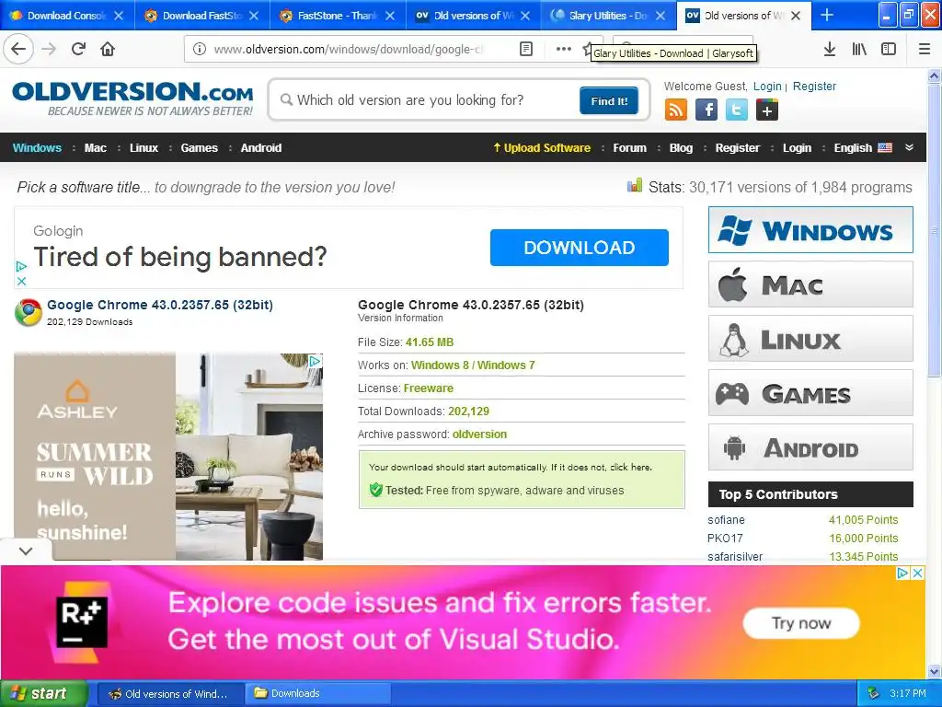Toggle the sidebars icon in toolbar
This screenshot has height=707, width=942.
[889, 49]
